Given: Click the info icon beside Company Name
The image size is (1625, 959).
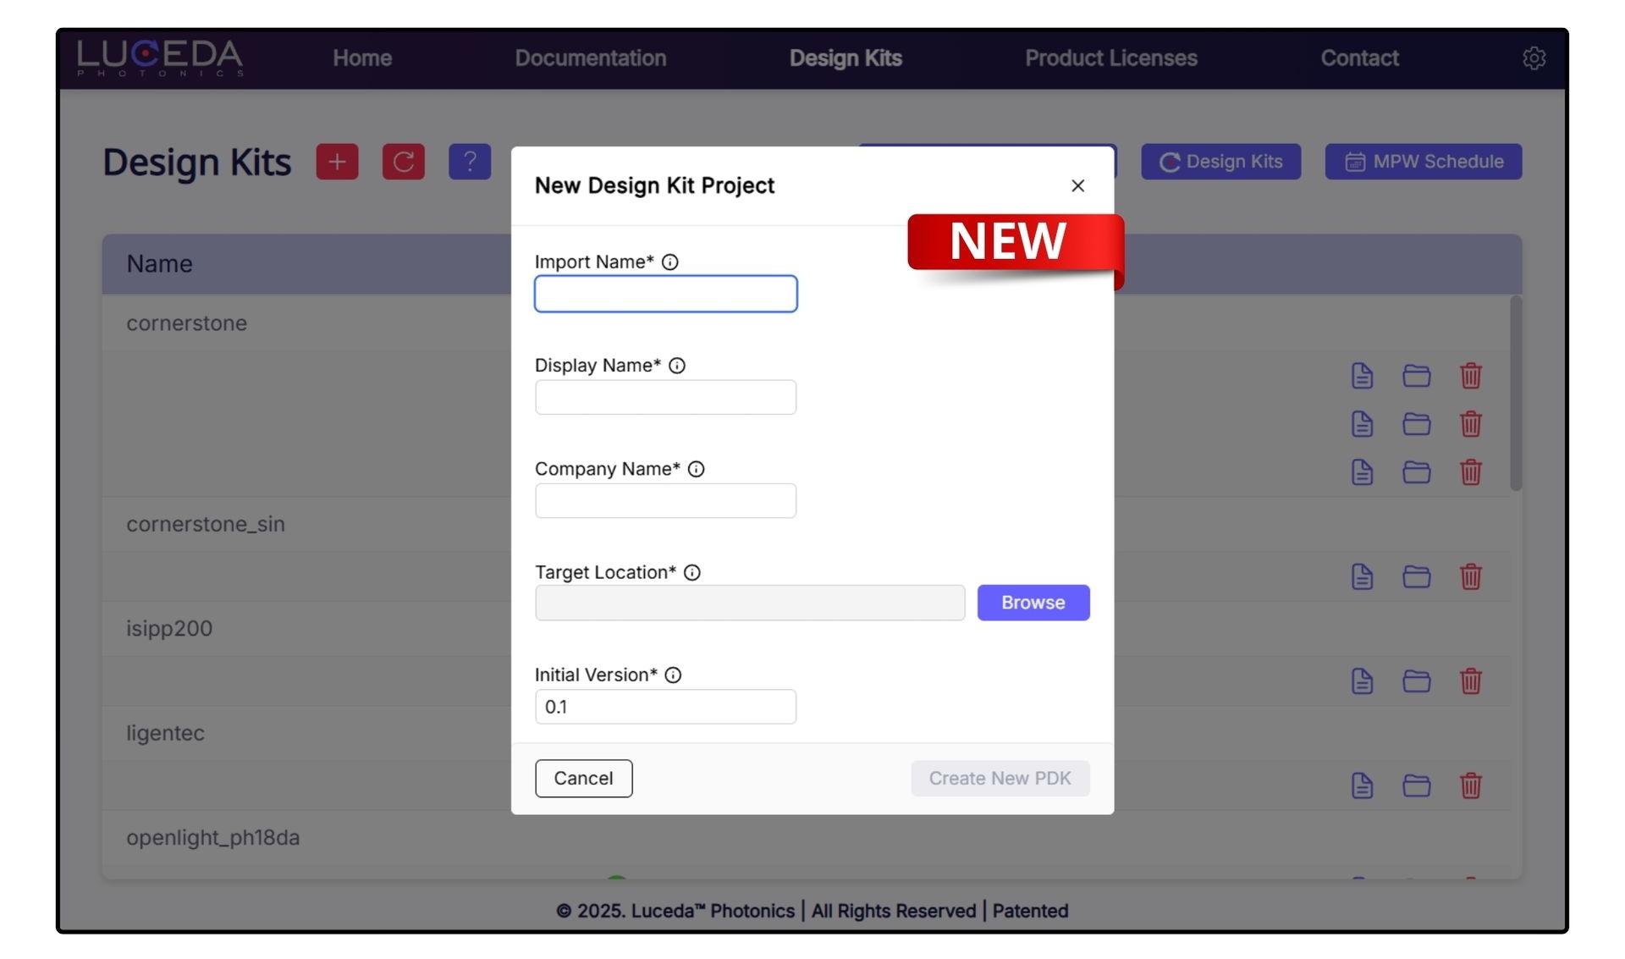Looking at the screenshot, I should [696, 469].
